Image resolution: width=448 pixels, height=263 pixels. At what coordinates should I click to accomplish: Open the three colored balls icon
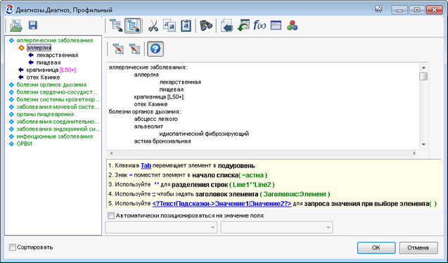(293, 26)
